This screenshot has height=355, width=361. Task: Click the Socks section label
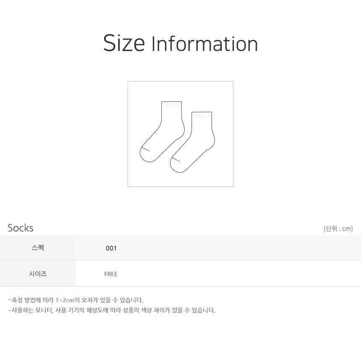[x=21, y=228]
